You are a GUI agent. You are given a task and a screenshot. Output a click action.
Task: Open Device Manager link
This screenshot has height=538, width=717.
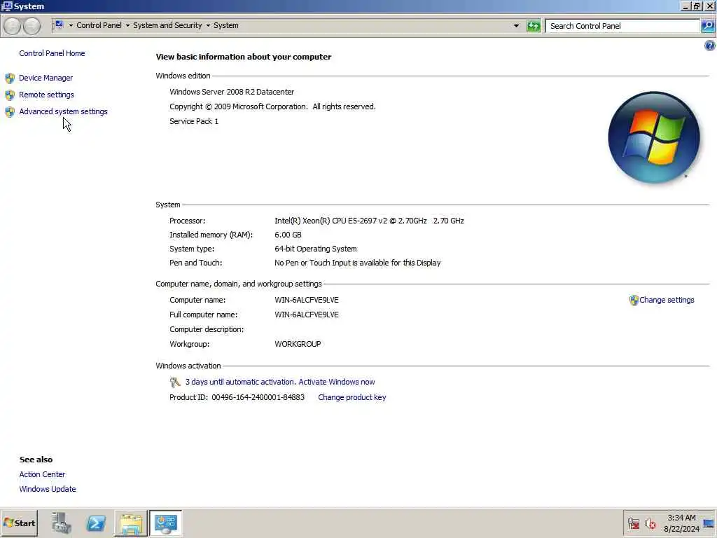tap(46, 78)
